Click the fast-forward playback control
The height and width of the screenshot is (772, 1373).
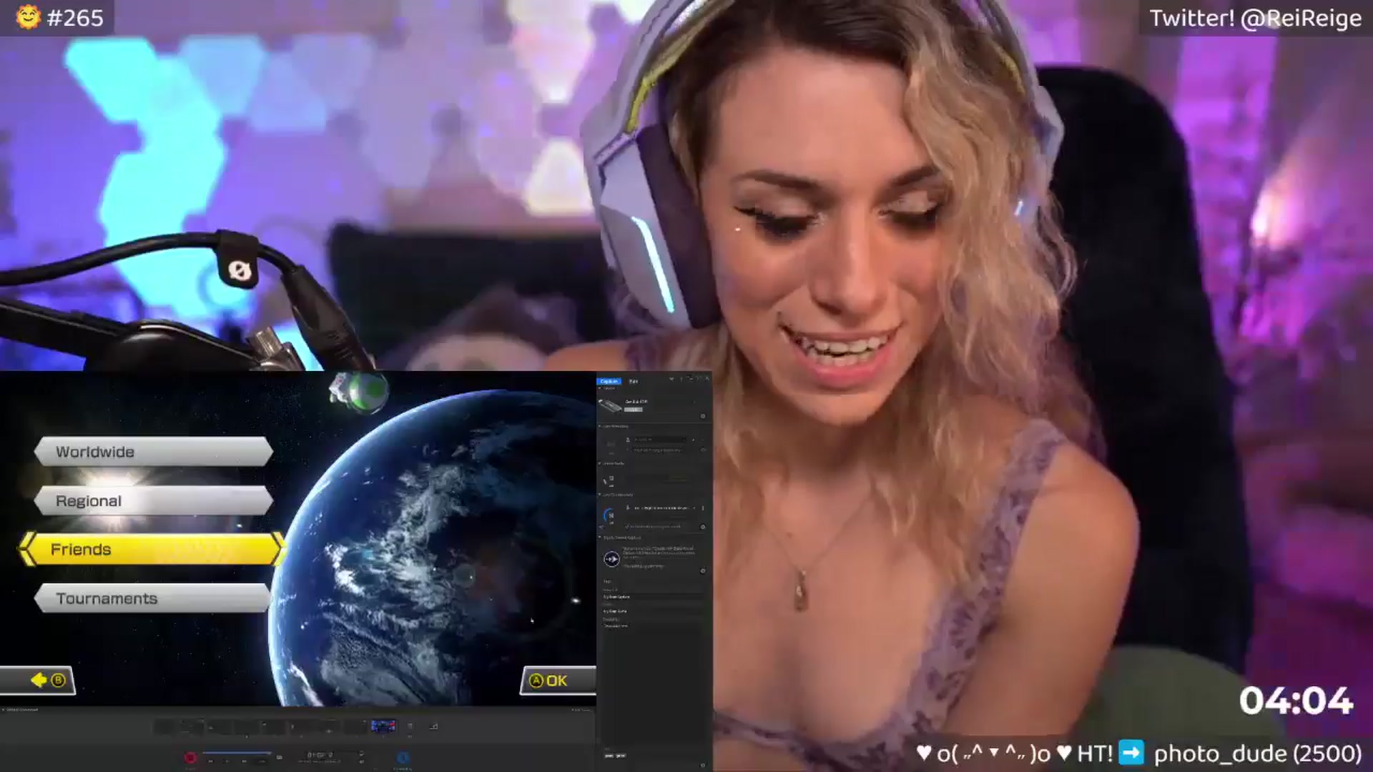pyautogui.click(x=245, y=761)
